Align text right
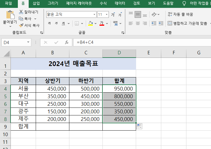 (145, 23)
